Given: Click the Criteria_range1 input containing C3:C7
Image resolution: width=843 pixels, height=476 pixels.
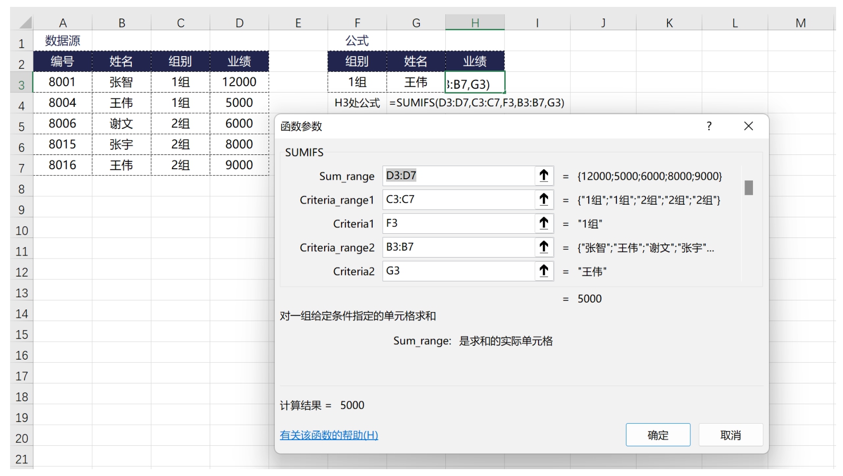Looking at the screenshot, I should coord(458,200).
